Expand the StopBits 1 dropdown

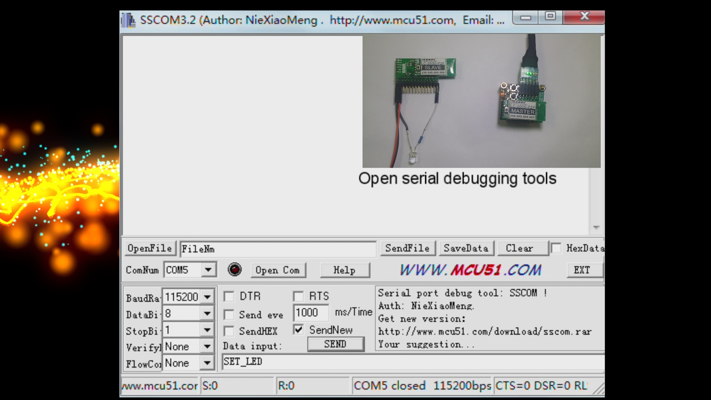[x=207, y=330]
